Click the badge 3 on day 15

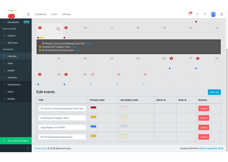pos(40,28)
